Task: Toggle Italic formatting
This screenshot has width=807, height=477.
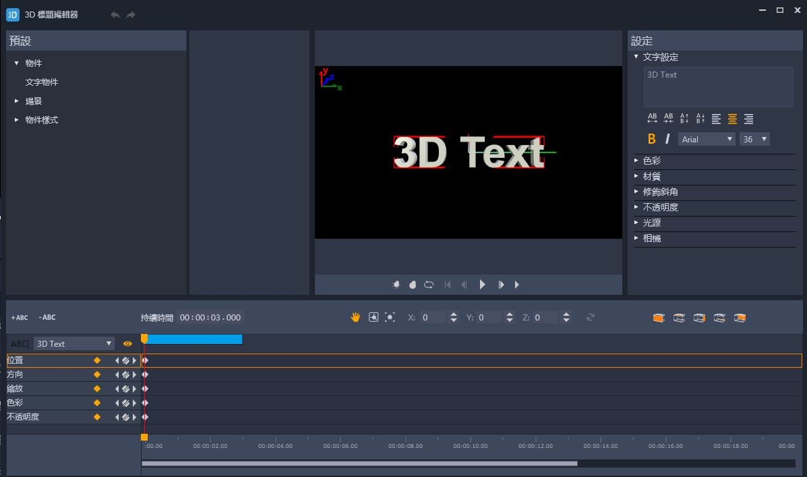Action: pos(667,139)
